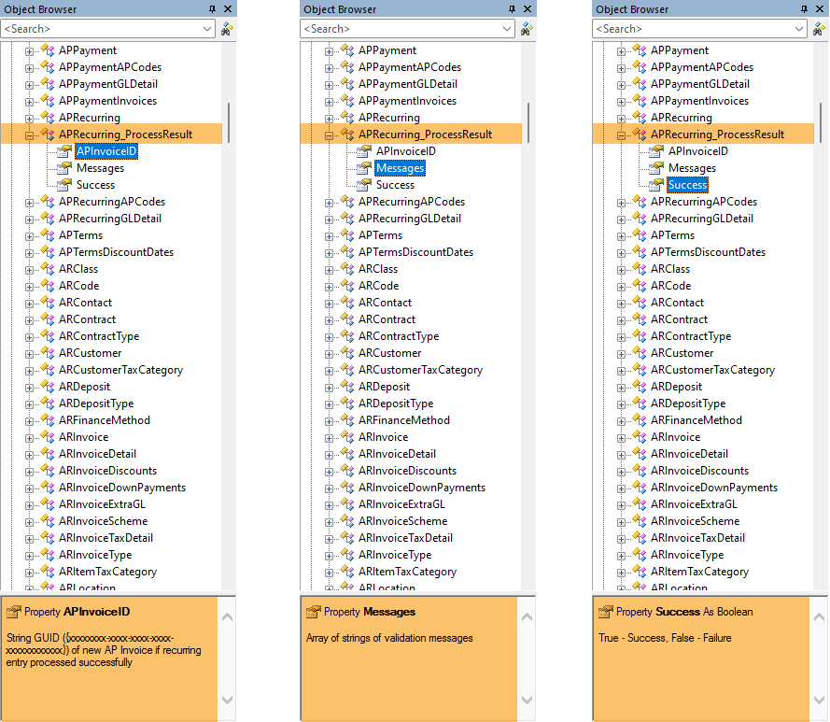Click the search binoculars icon in middle Object Browser
The height and width of the screenshot is (722, 830).
tap(527, 29)
